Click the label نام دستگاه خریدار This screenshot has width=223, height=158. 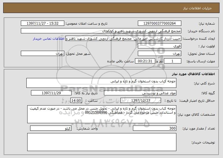point(201,31)
